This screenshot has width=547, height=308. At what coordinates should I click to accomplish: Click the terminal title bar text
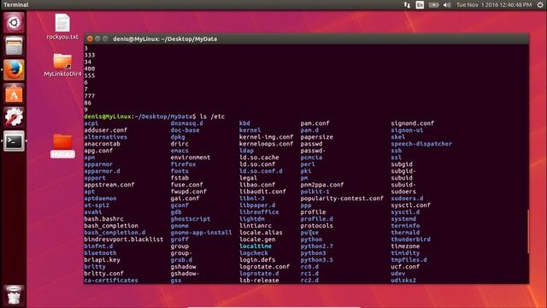165,38
